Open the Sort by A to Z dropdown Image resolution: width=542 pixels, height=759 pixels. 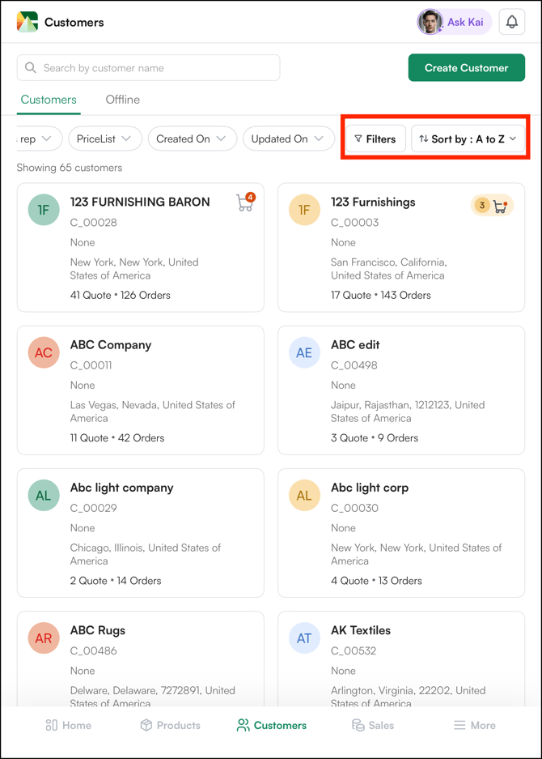click(468, 139)
